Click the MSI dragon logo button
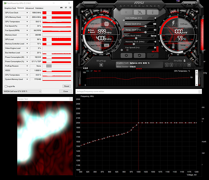Screen dimensions: 209x180 click(x=140, y=12)
